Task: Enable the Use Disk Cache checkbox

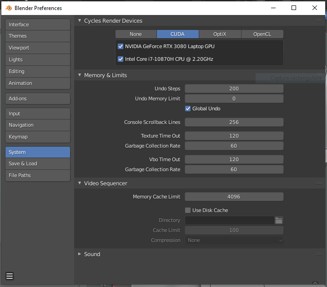Action: click(188, 210)
